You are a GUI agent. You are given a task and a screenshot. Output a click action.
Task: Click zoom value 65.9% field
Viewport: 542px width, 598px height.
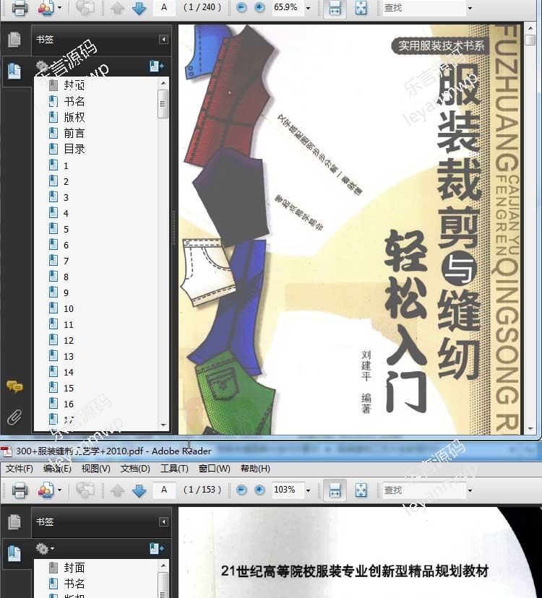pyautogui.click(x=288, y=8)
